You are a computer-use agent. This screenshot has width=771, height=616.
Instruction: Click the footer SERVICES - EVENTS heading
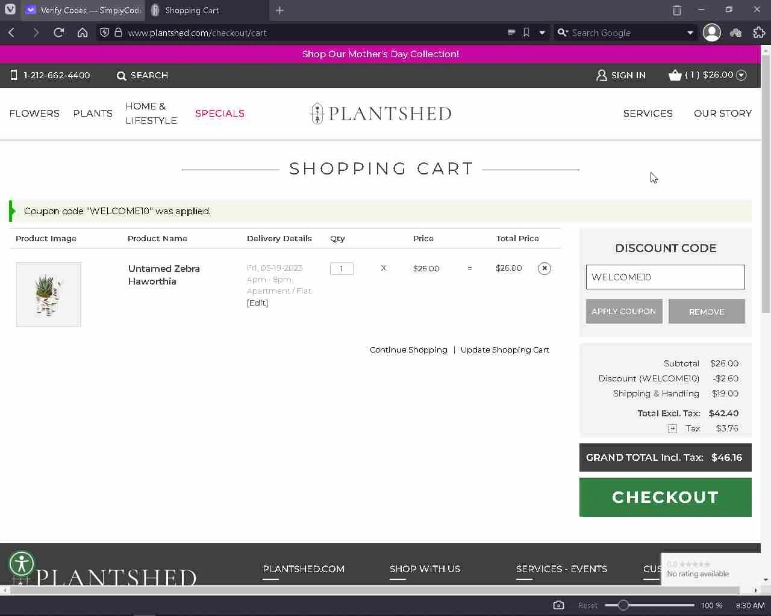561,568
